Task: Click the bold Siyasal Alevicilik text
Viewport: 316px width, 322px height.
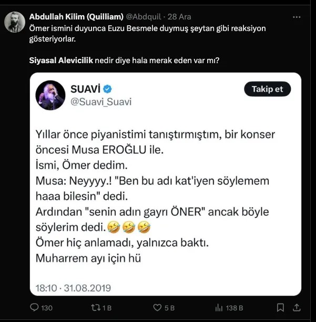Action: tap(61, 61)
